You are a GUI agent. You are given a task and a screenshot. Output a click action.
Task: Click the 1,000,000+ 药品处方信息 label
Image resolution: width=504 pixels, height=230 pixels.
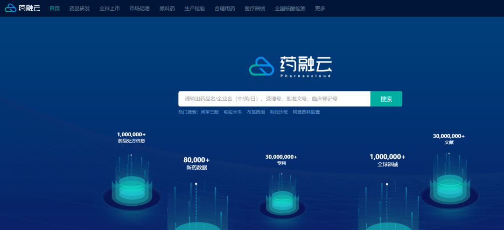coord(132,138)
